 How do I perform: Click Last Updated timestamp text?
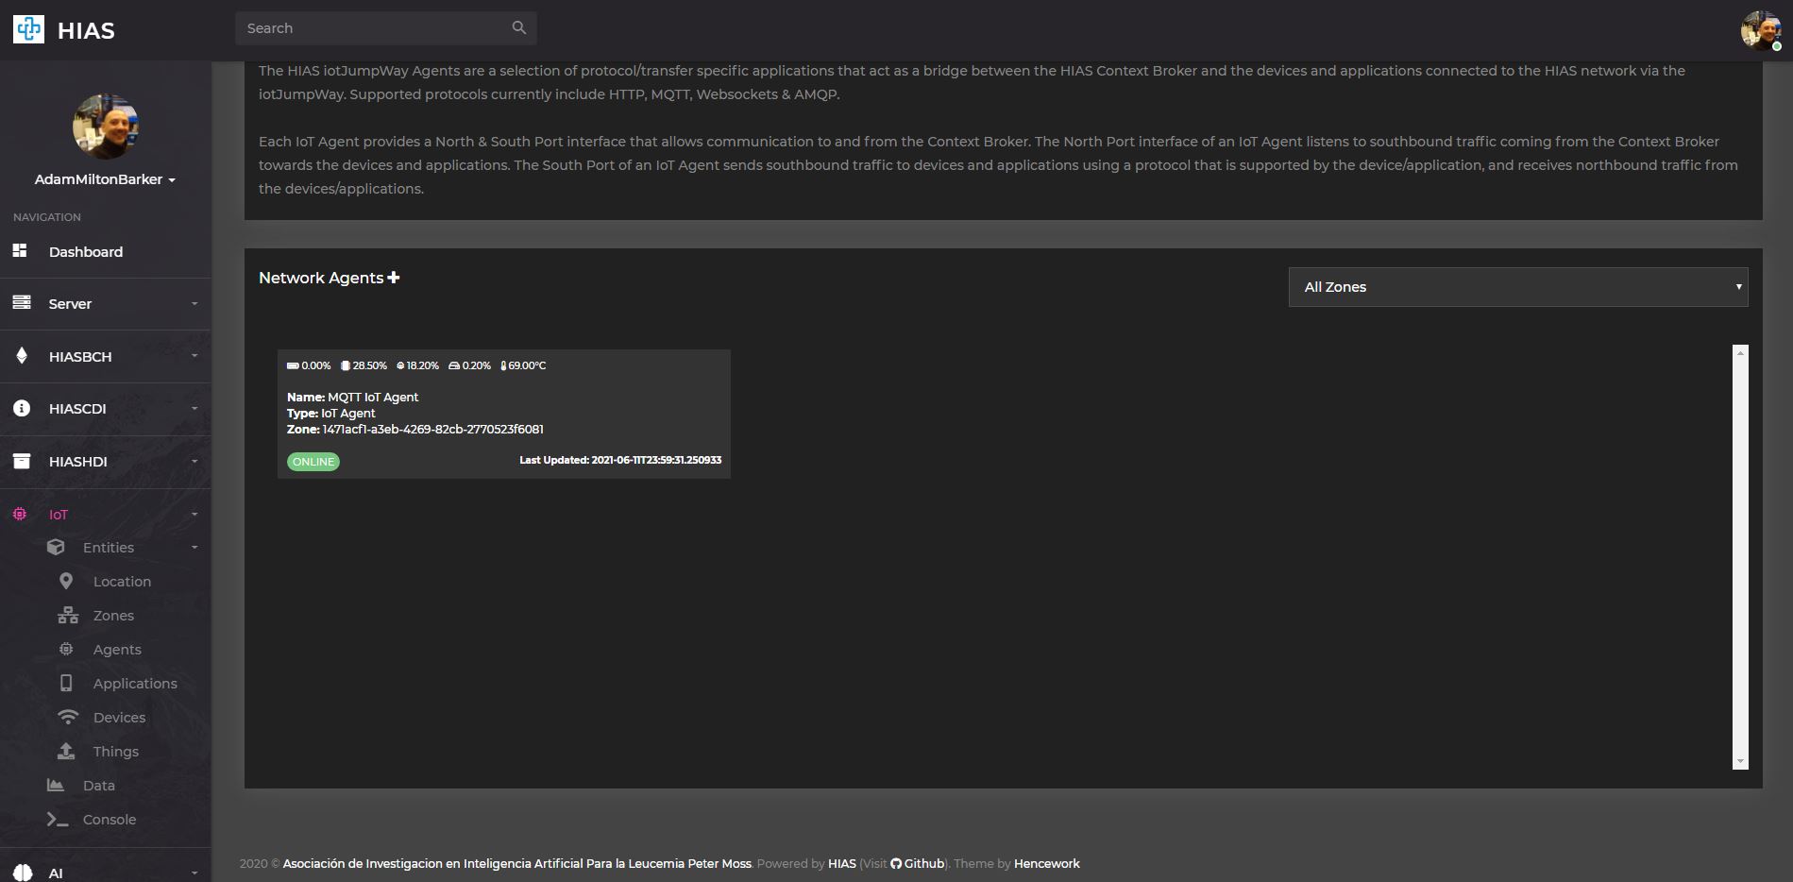(620, 460)
